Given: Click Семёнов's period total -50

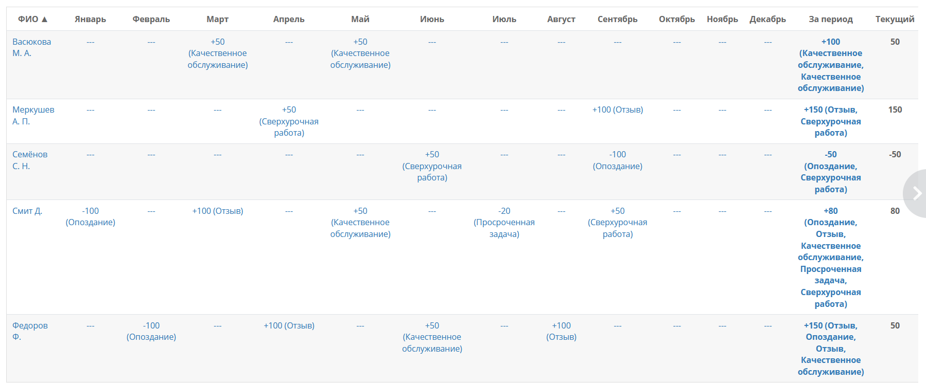Looking at the screenshot, I should pyautogui.click(x=831, y=172).
